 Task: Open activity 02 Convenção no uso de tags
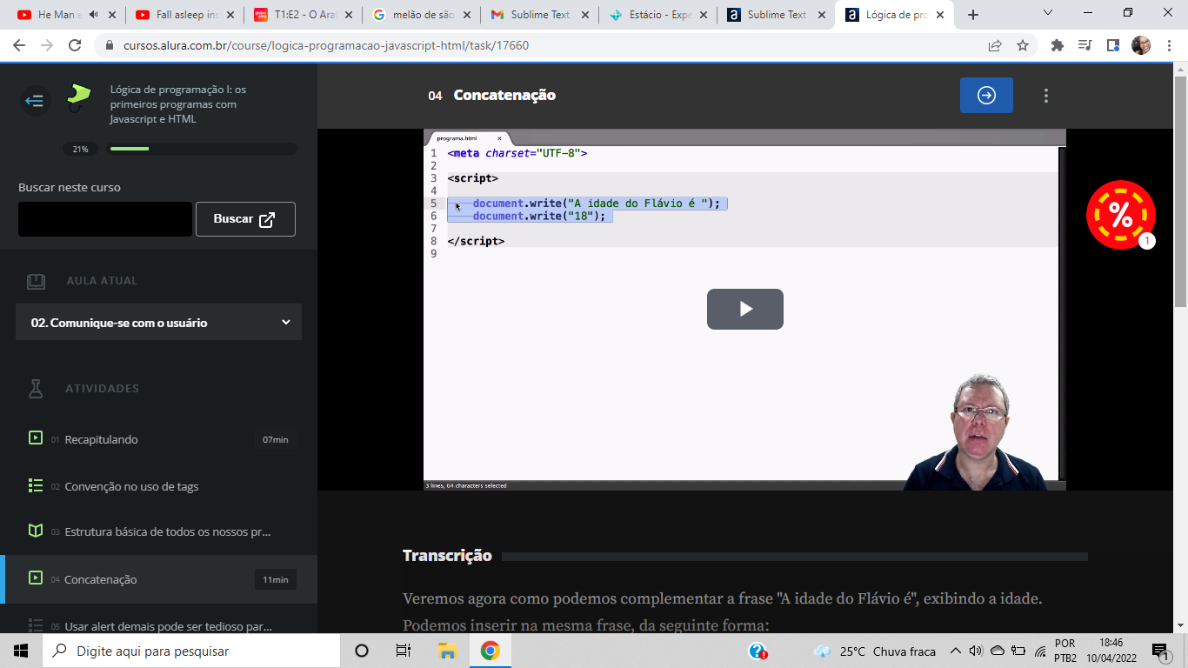coord(158,486)
